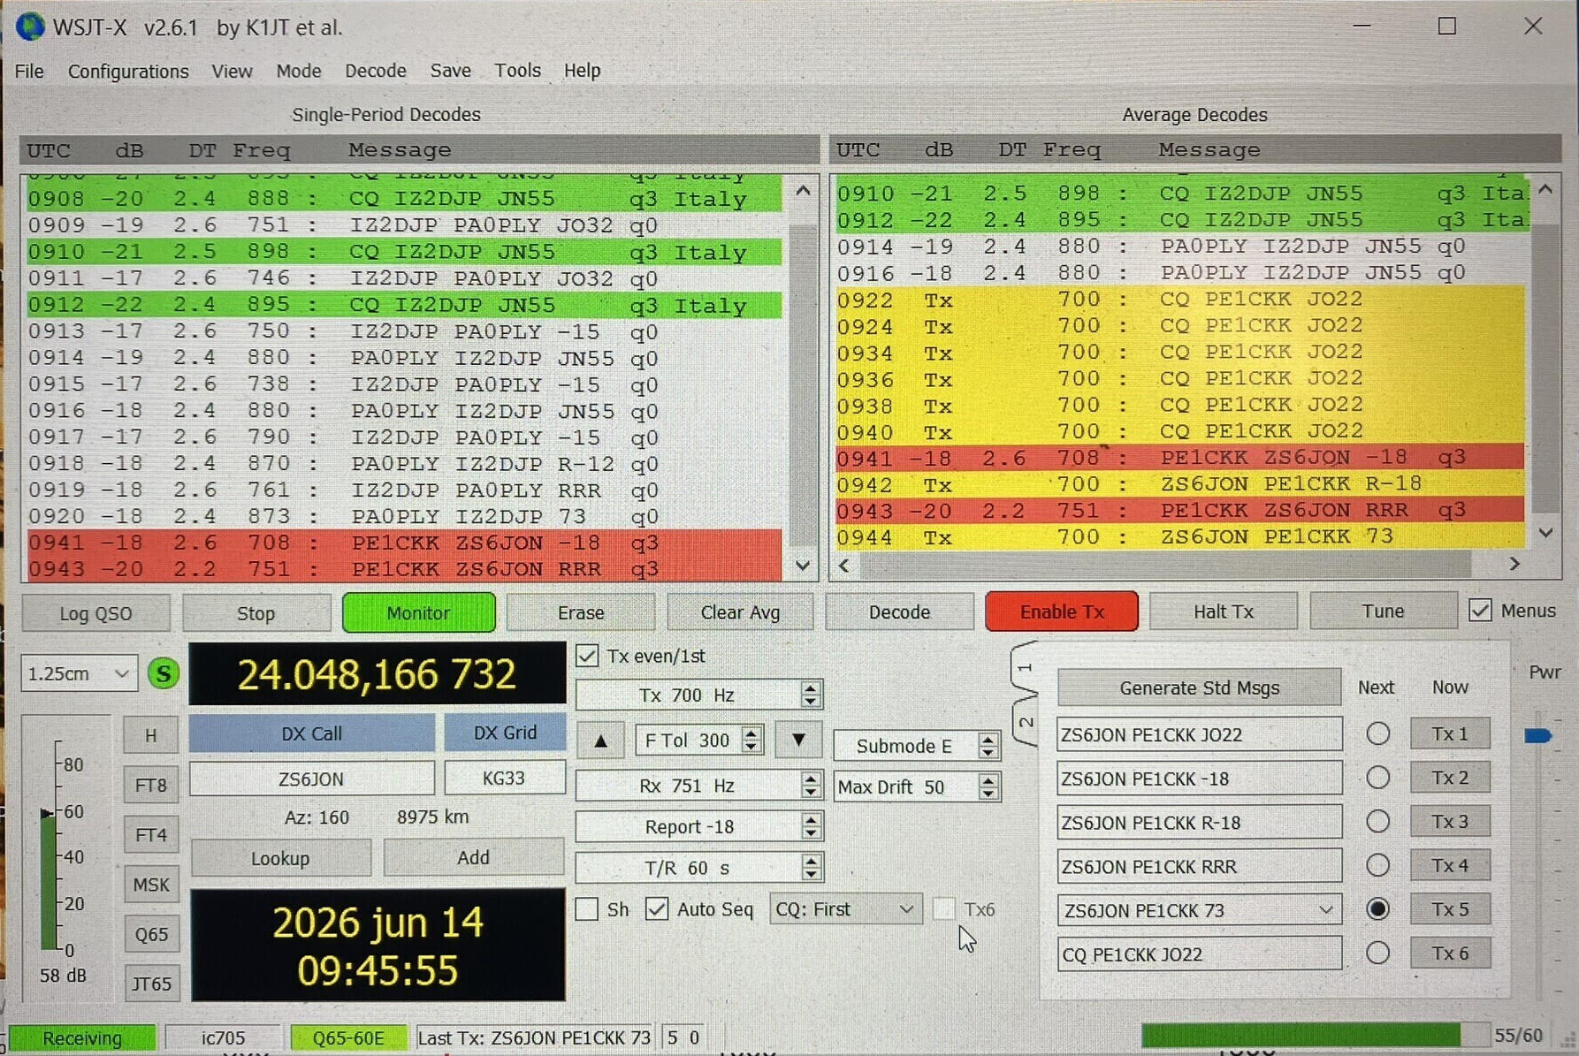1579x1056 pixels.
Task: Adjust the Pwr slider handle
Action: tap(1538, 735)
